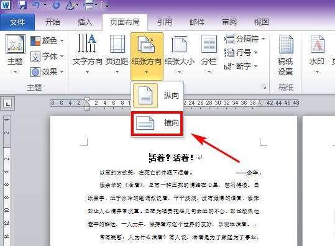Screen dimensions: 335x246
Task: Expand the 主题 button dropdown arrow
Action: point(15,72)
